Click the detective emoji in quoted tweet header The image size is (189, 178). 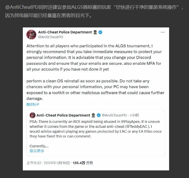point(93,115)
